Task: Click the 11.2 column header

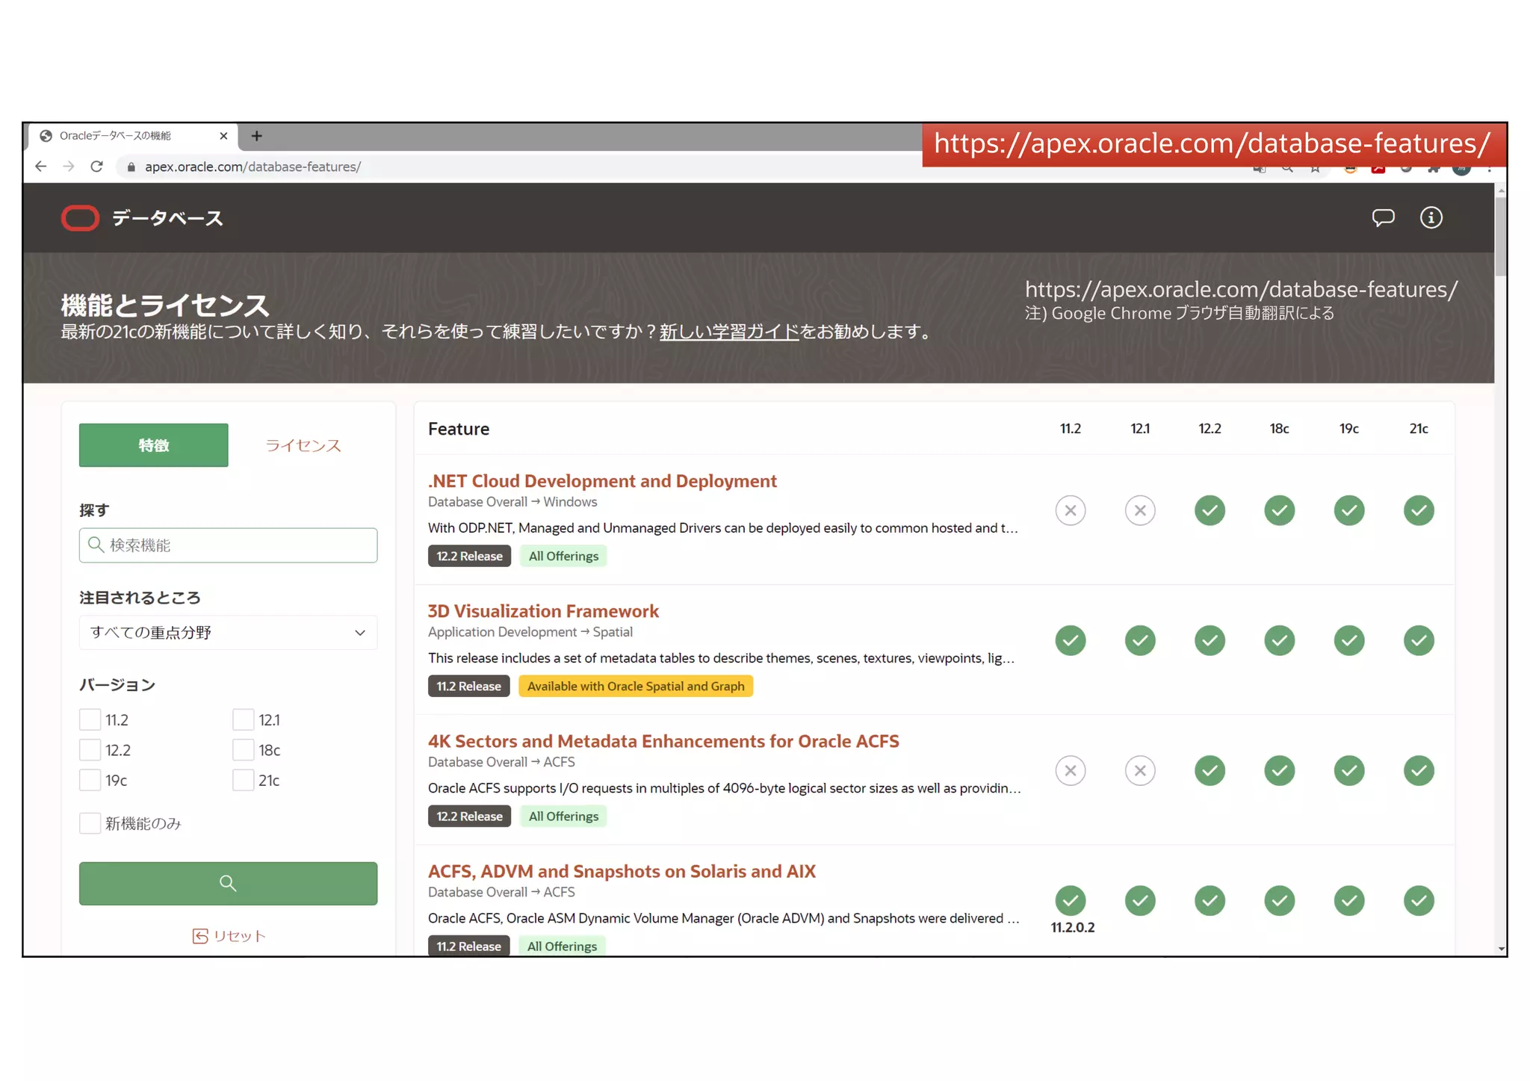Action: (x=1071, y=428)
